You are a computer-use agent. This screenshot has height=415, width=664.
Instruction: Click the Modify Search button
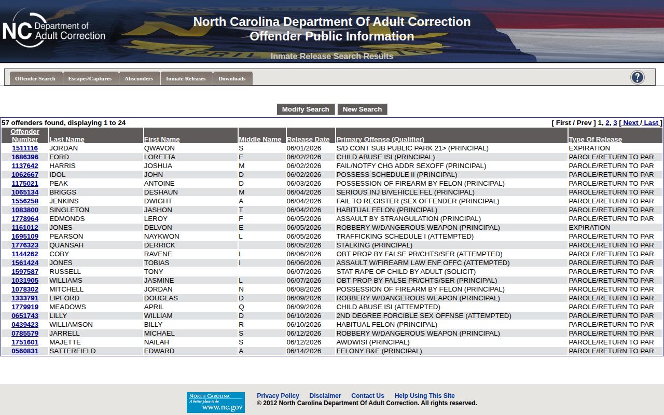click(x=306, y=109)
